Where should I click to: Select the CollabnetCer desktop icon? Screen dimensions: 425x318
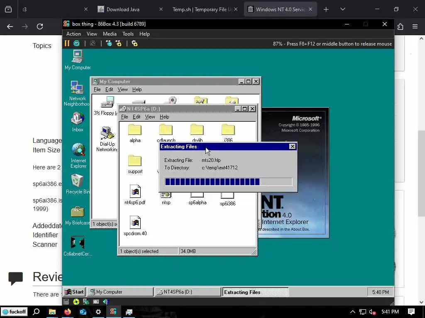coord(78,246)
